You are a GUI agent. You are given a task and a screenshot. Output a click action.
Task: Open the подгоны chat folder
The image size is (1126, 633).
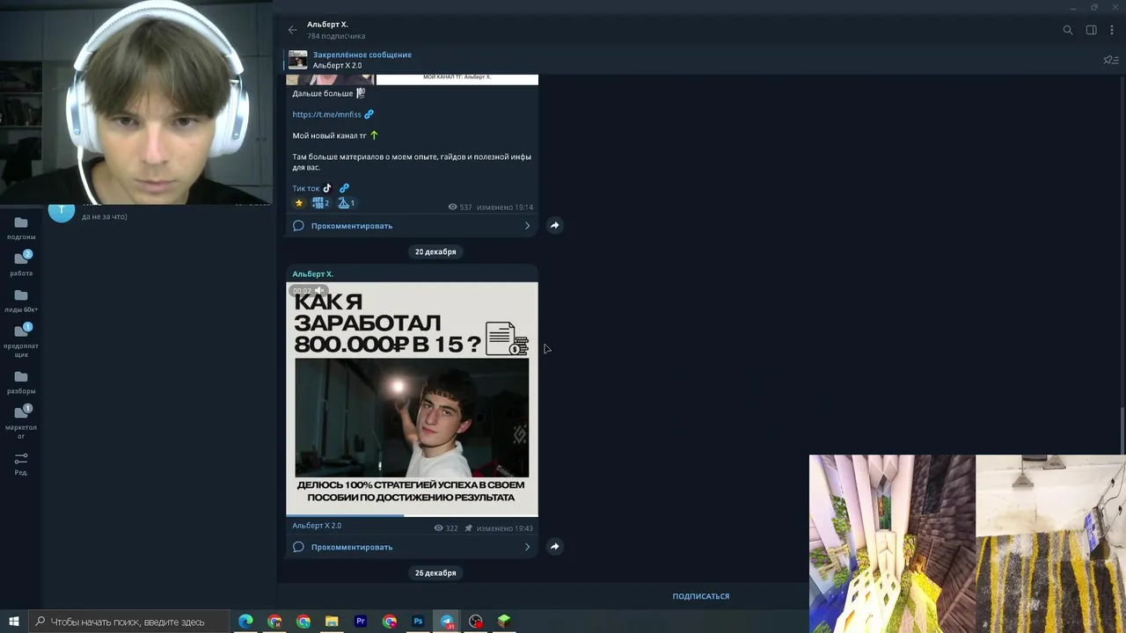point(21,229)
